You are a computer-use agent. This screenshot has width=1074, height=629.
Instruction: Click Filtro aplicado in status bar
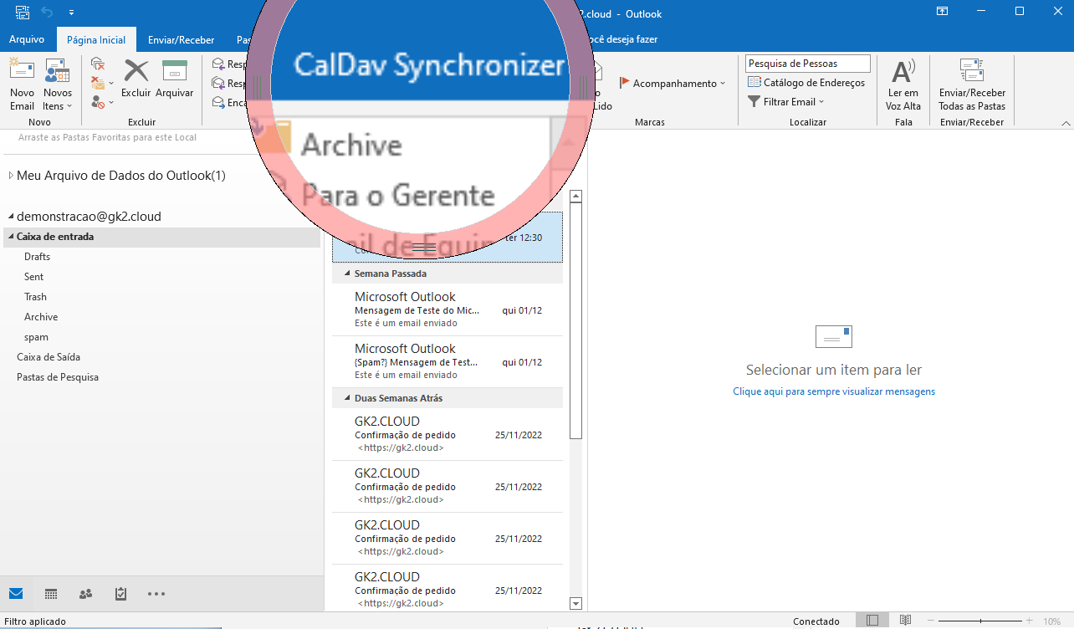coord(35,621)
